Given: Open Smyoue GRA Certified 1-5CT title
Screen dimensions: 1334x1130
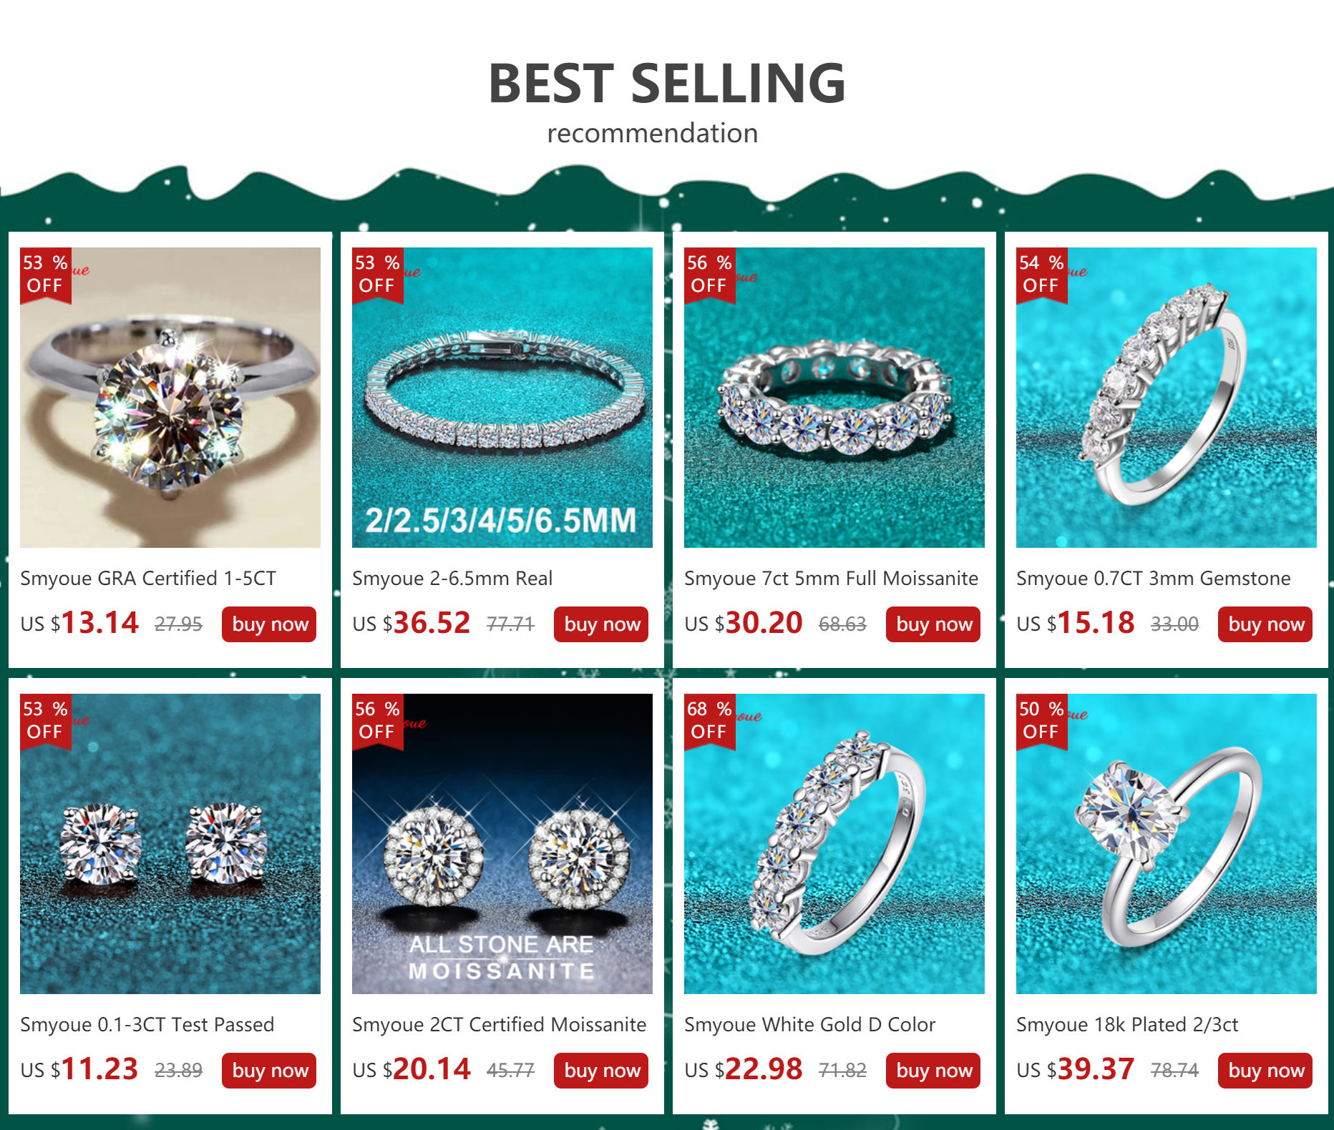Looking at the screenshot, I should [x=148, y=578].
